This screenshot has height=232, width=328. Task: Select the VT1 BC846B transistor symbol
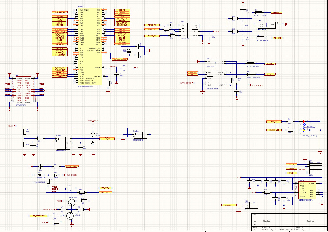tap(72, 202)
